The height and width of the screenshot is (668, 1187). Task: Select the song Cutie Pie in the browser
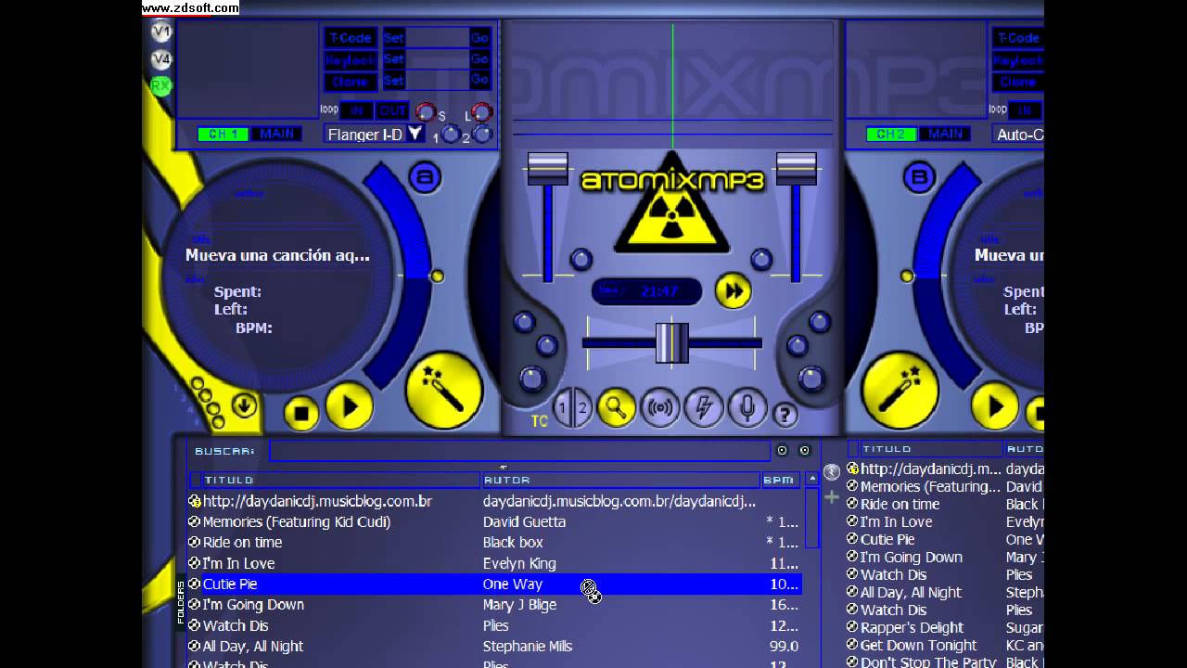click(x=494, y=584)
